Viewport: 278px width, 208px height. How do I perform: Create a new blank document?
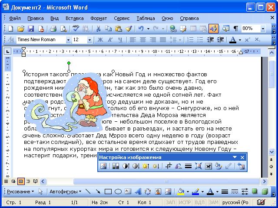coord(10,29)
